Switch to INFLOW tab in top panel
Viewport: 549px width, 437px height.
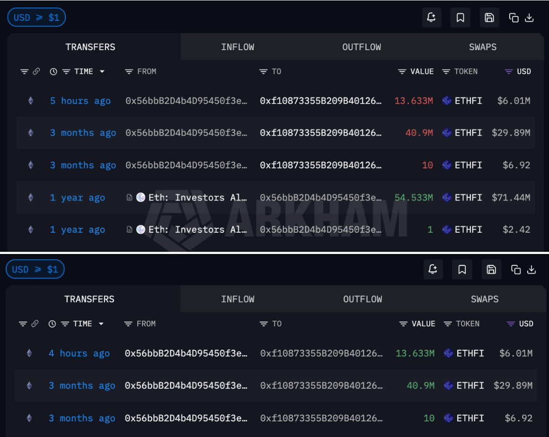(x=238, y=47)
